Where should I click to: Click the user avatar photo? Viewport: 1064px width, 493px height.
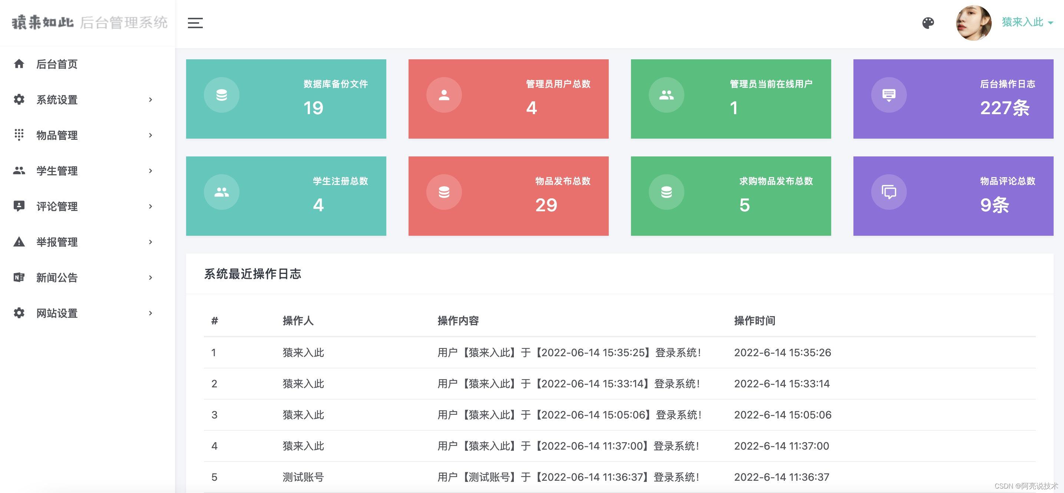(x=973, y=23)
